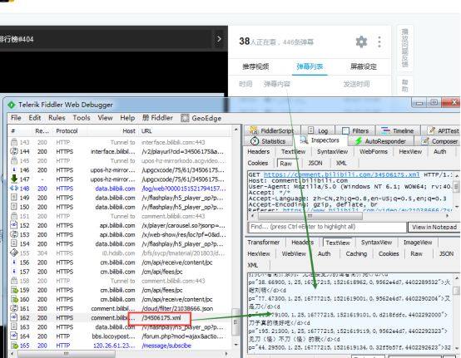The width and height of the screenshot is (461, 358).
Task: Click the Find text input field
Action: [327, 227]
